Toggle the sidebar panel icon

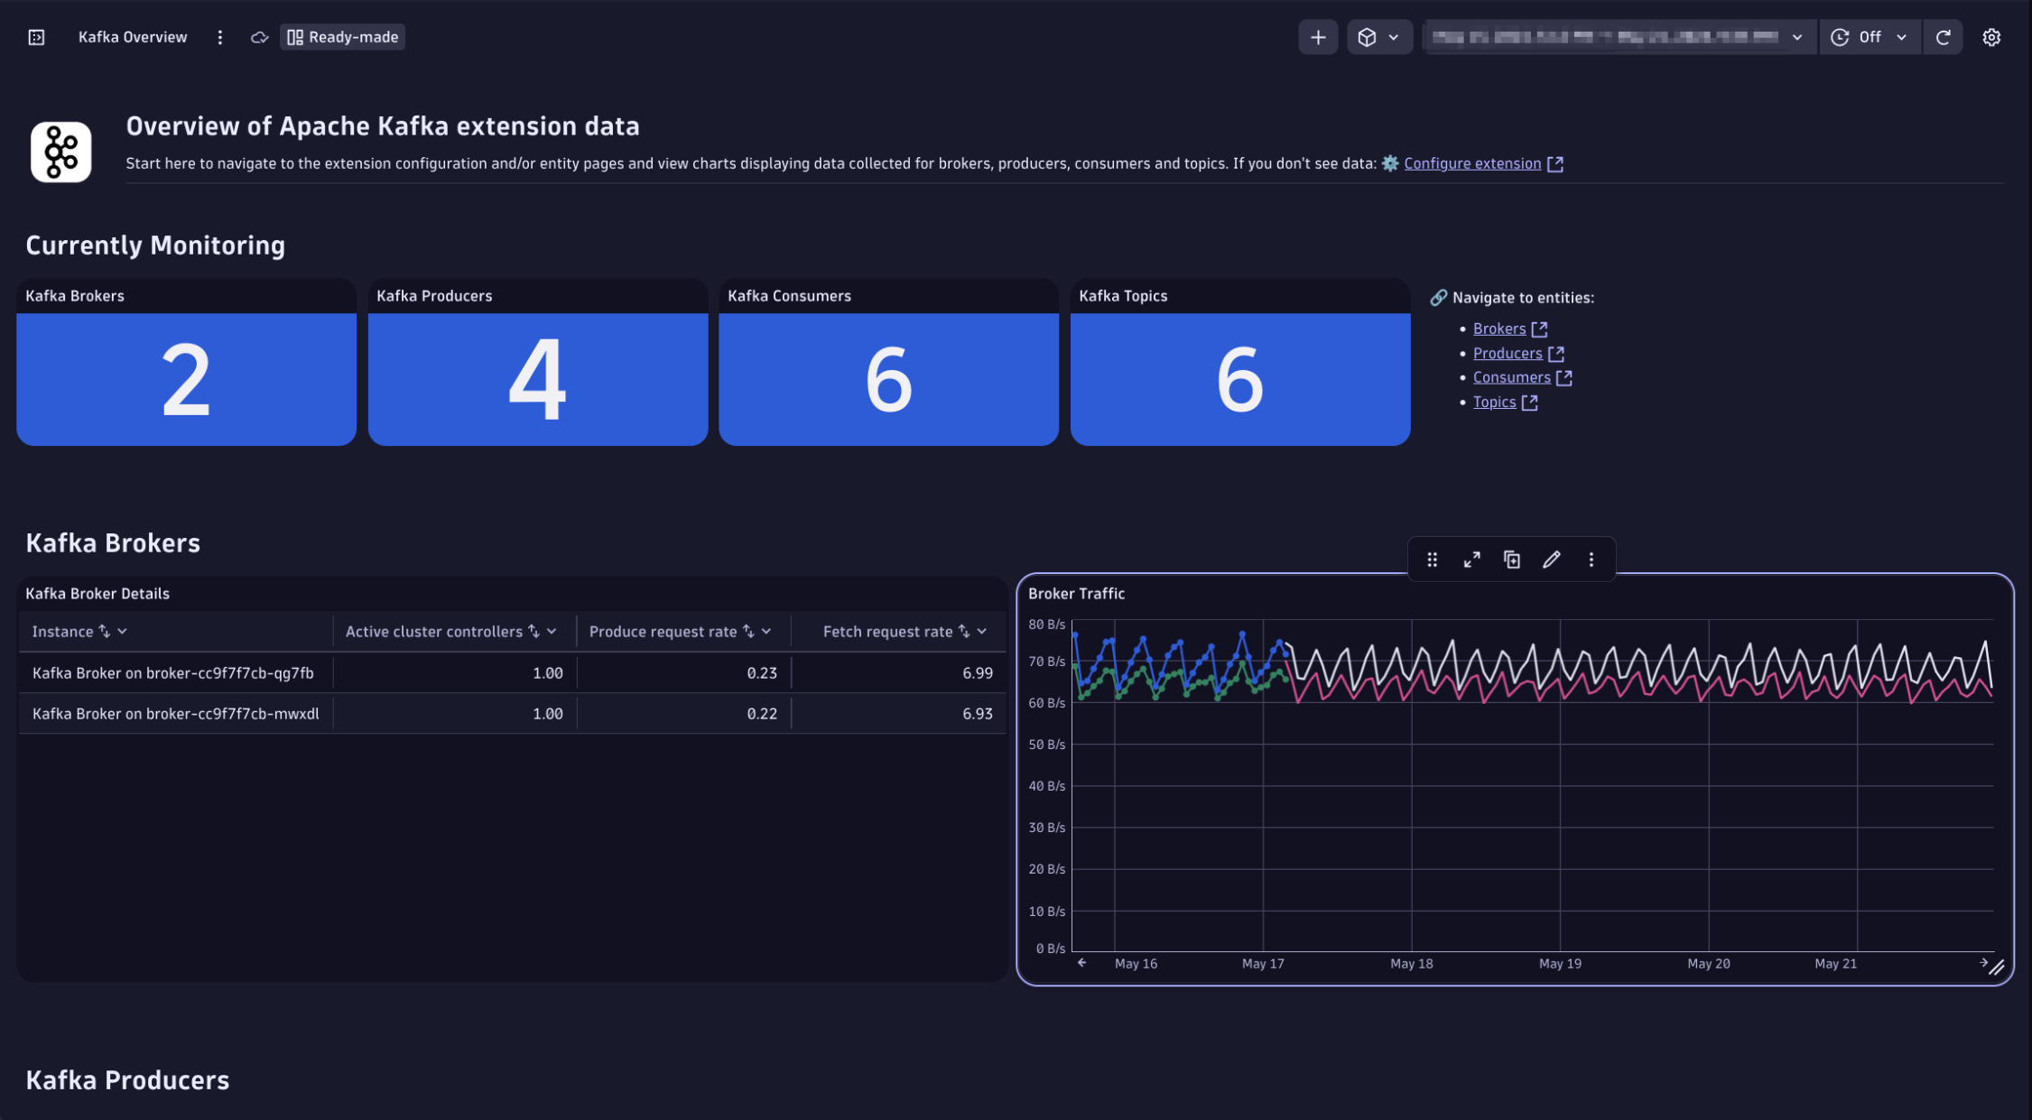(x=36, y=37)
